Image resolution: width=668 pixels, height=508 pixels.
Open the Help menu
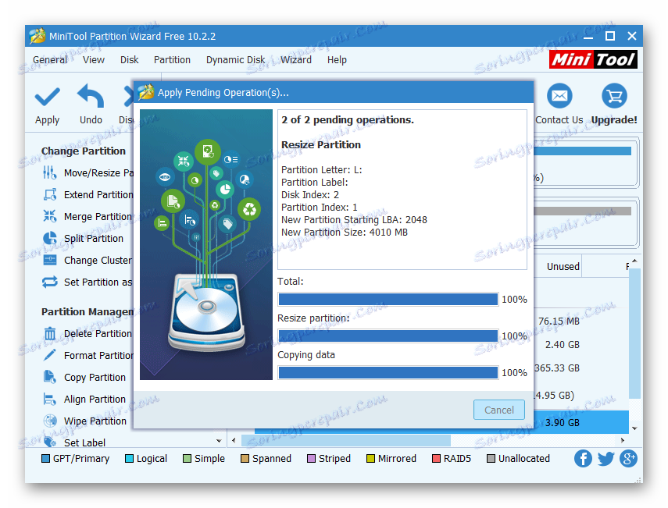[x=337, y=60]
